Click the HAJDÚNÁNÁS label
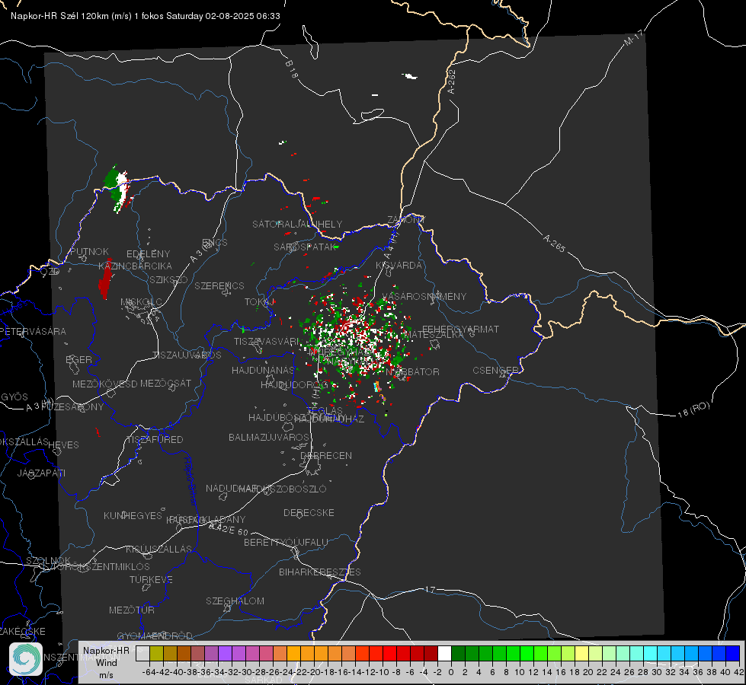Screen dimensions: 746x685 coord(263,370)
